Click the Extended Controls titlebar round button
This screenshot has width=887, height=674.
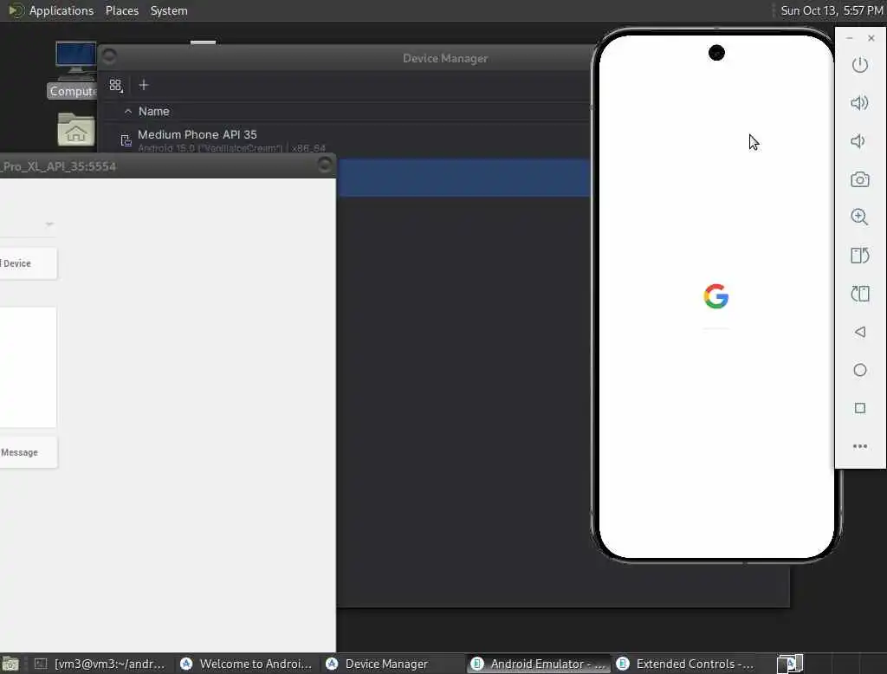coord(325,165)
